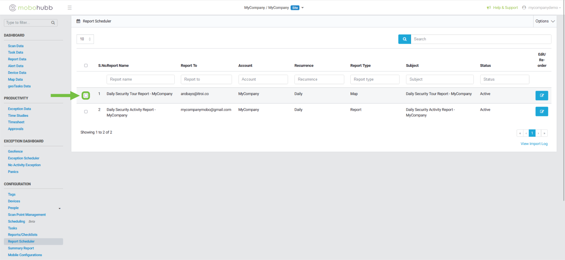The image size is (565, 260).
Task: Open Help & Support link
Action: pyautogui.click(x=505, y=7)
